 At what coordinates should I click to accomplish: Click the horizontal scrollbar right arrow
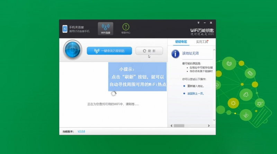(x=209, y=126)
